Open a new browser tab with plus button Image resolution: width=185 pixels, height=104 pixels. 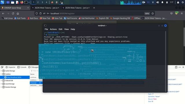coord(94,8)
